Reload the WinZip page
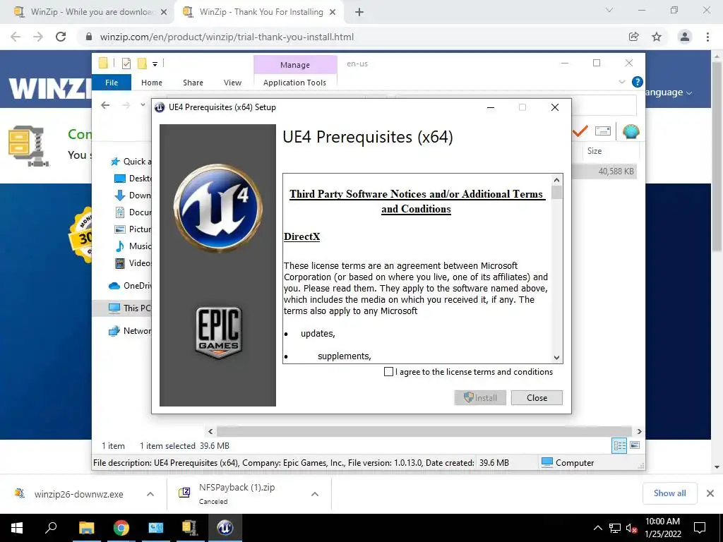 pos(61,37)
